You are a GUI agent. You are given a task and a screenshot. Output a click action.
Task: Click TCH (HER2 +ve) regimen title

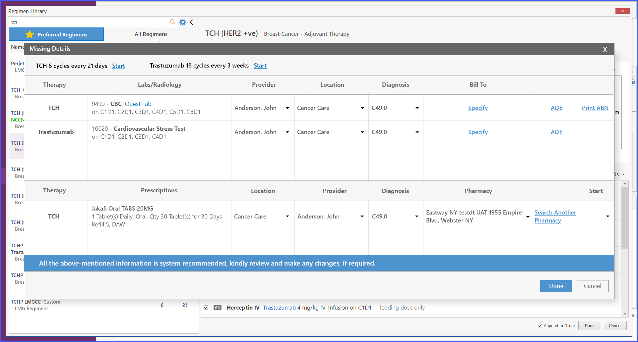pos(231,33)
